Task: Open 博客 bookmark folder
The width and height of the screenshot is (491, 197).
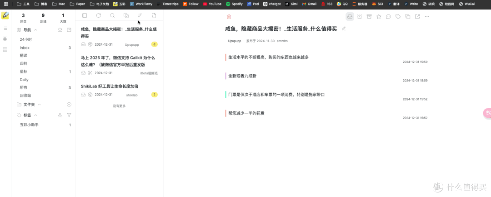Action: [x=41, y=4]
